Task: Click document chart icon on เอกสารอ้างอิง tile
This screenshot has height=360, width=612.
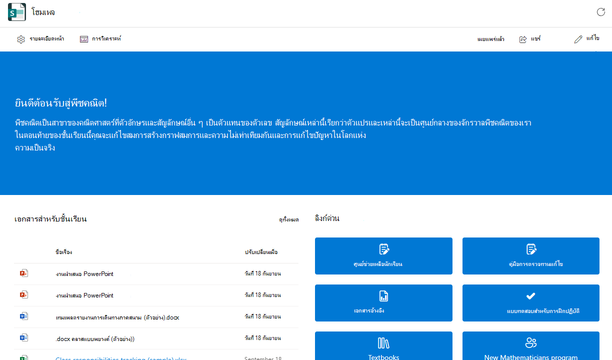Action: (x=384, y=296)
